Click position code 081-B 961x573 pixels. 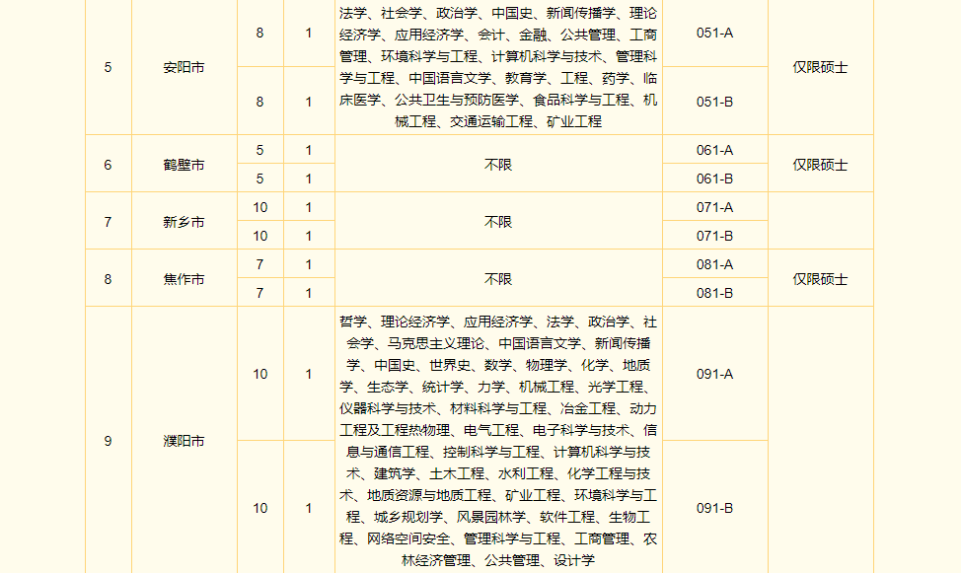[714, 293]
